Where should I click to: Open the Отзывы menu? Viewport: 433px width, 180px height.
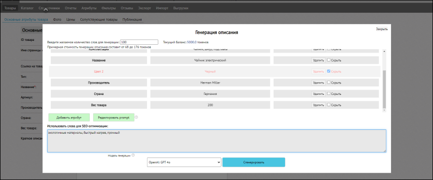tap(127, 8)
